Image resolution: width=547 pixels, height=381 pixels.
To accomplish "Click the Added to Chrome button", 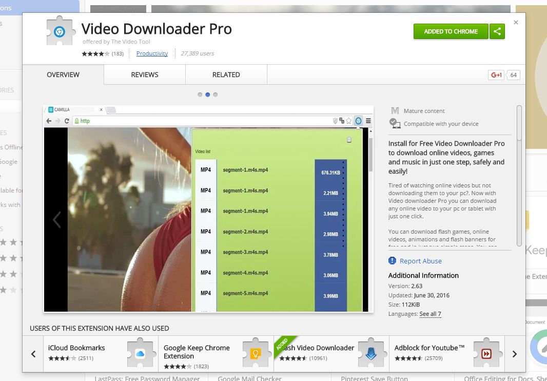I will 451,31.
